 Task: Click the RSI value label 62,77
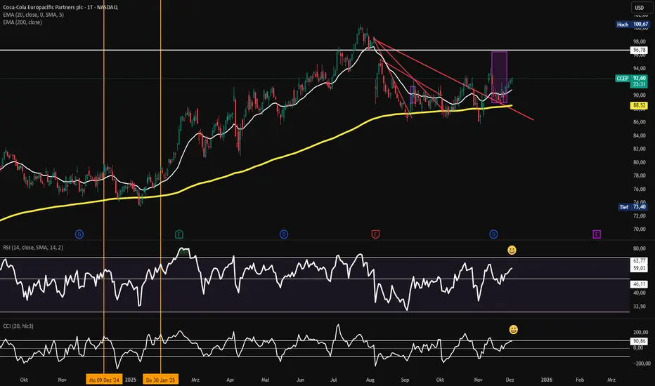click(x=639, y=261)
